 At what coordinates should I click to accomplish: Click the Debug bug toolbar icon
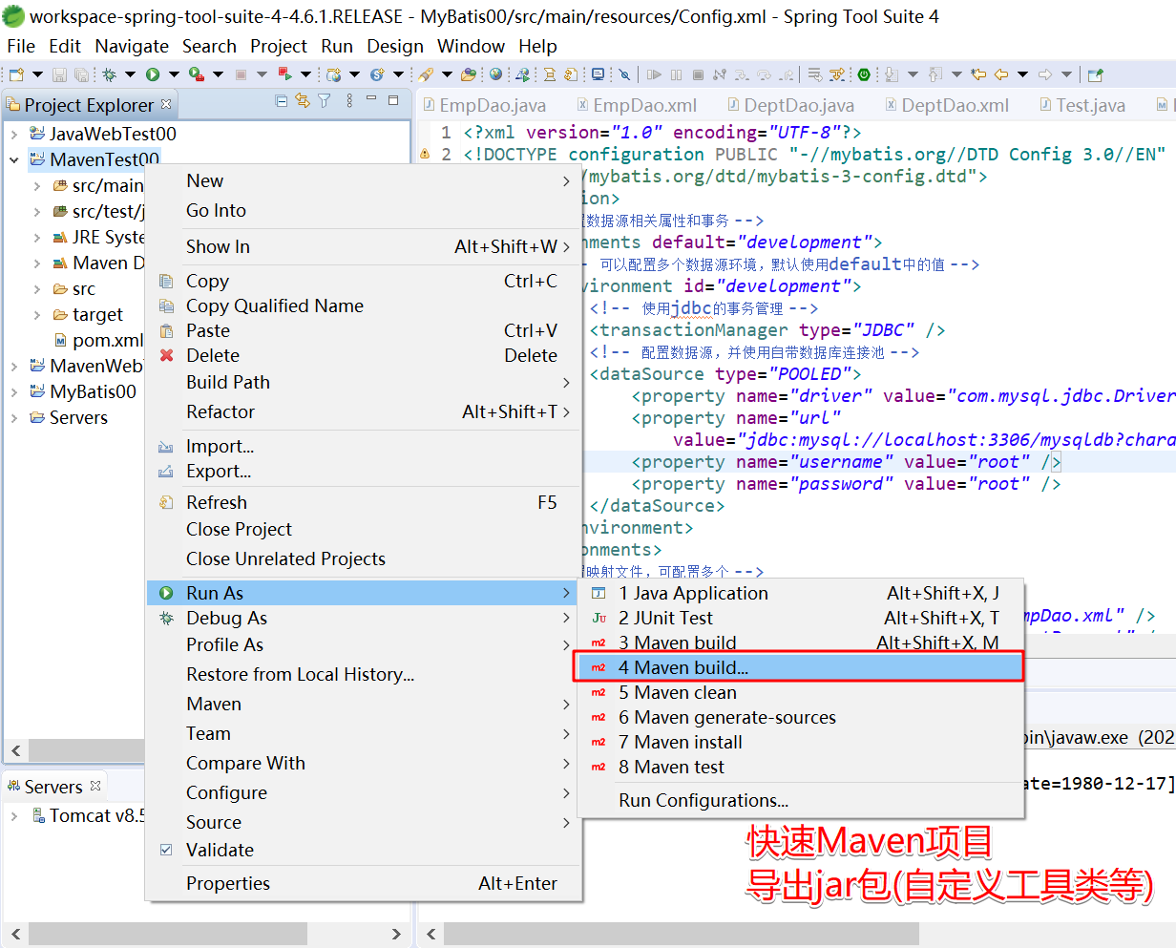[x=110, y=74]
